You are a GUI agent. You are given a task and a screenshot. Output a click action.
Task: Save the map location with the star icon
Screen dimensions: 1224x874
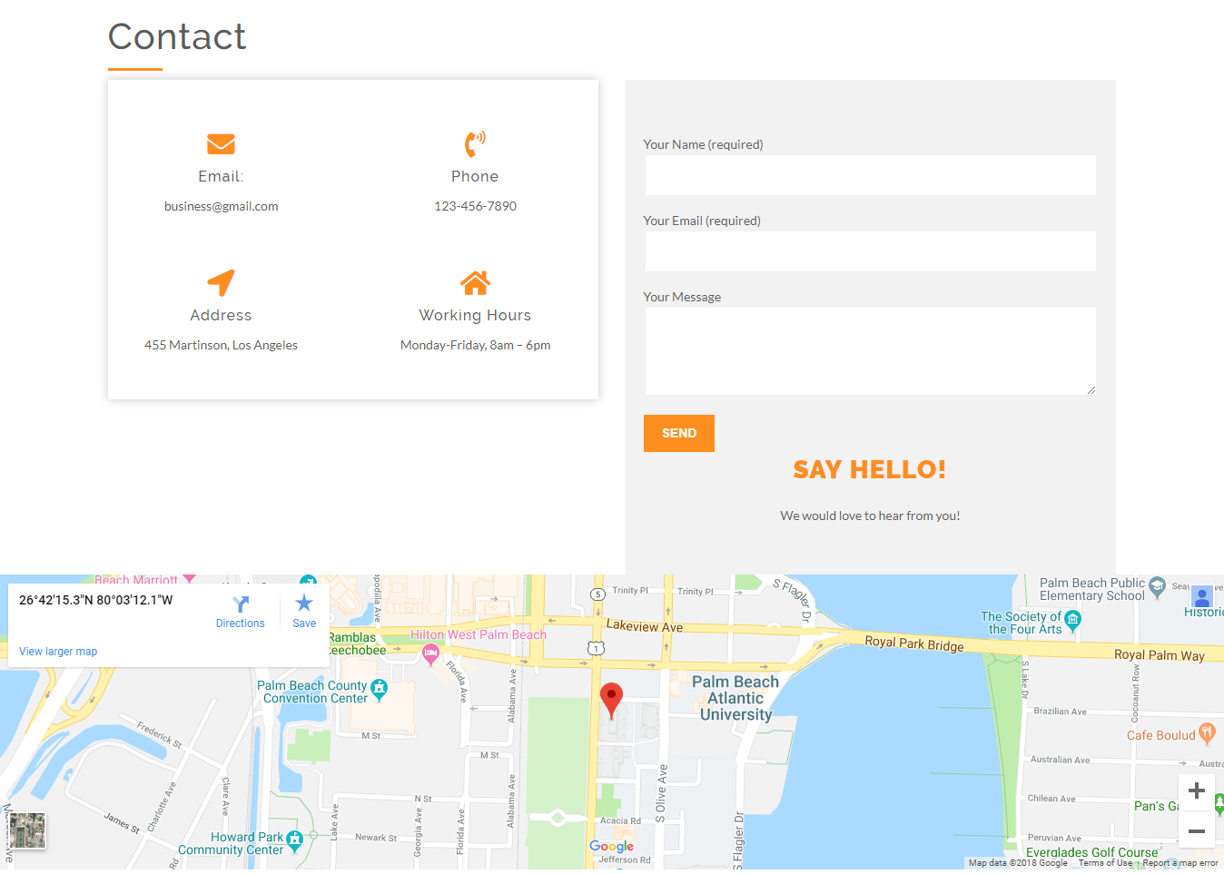coord(304,604)
